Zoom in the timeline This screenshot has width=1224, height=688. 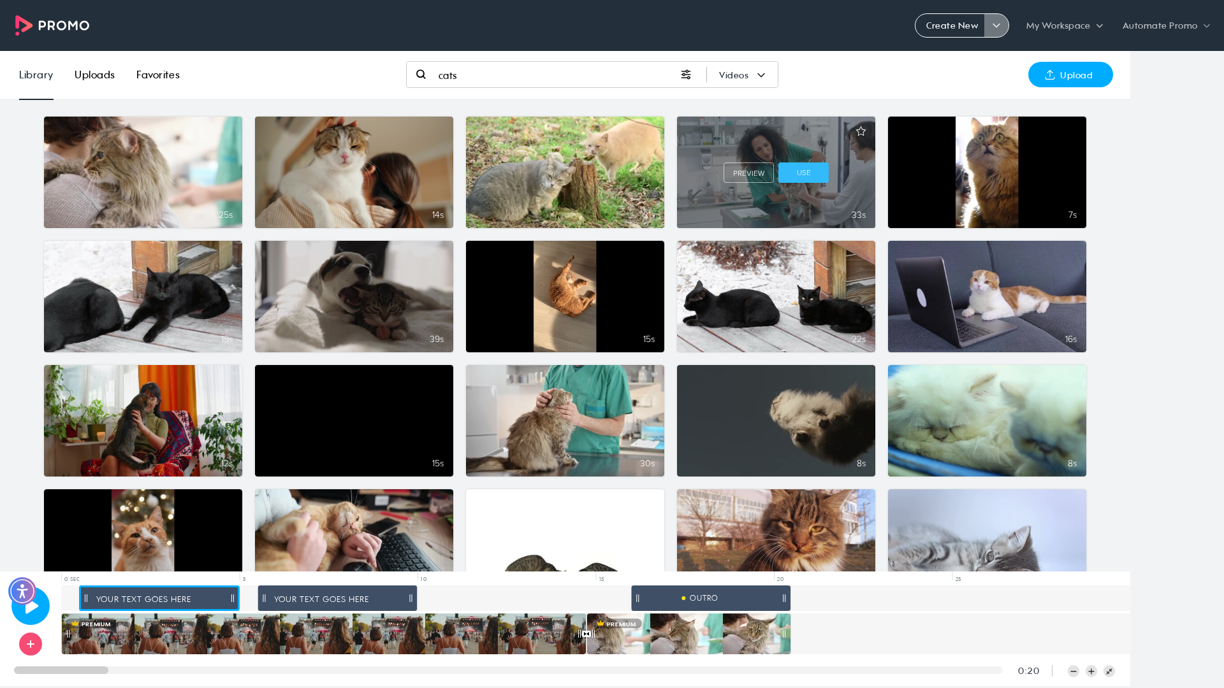1091,671
